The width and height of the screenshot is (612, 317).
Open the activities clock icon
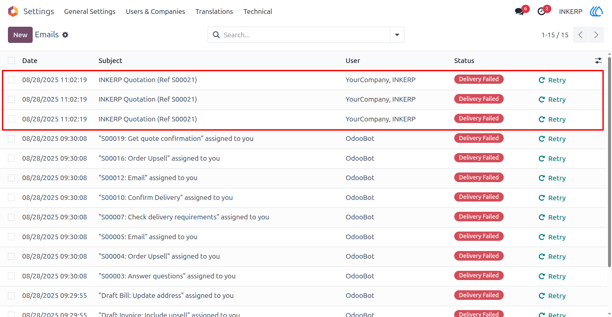tap(541, 12)
